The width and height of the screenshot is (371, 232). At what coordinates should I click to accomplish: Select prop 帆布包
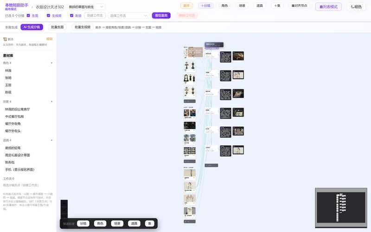tap(10, 162)
